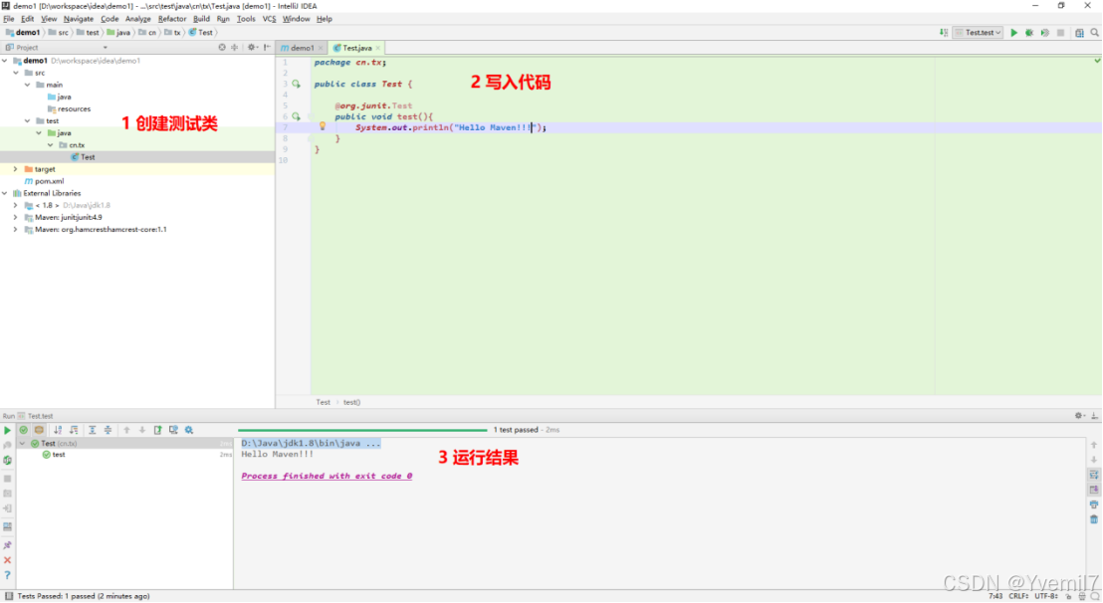Open Project panel settings gear
This screenshot has height=603, width=1103.
click(x=252, y=47)
